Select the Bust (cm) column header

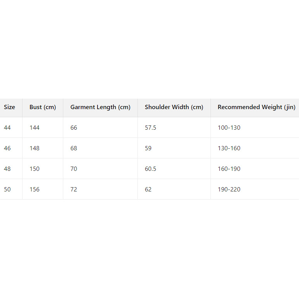coord(43,107)
